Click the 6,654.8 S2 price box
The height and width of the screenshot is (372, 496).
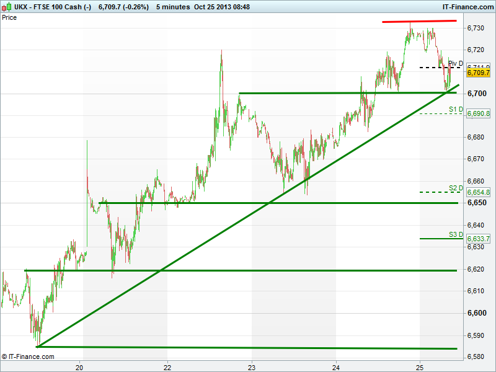pos(478,192)
